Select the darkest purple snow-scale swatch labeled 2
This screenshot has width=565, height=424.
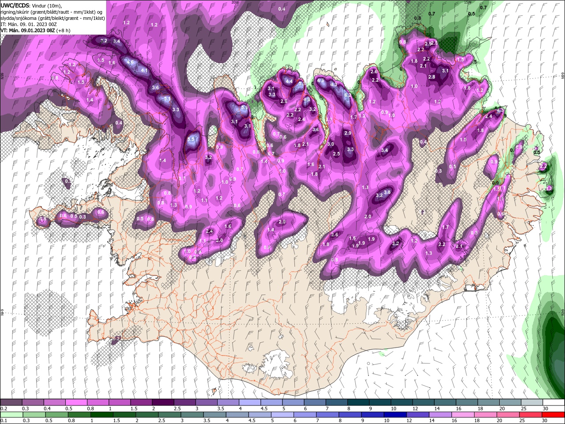click(163, 402)
